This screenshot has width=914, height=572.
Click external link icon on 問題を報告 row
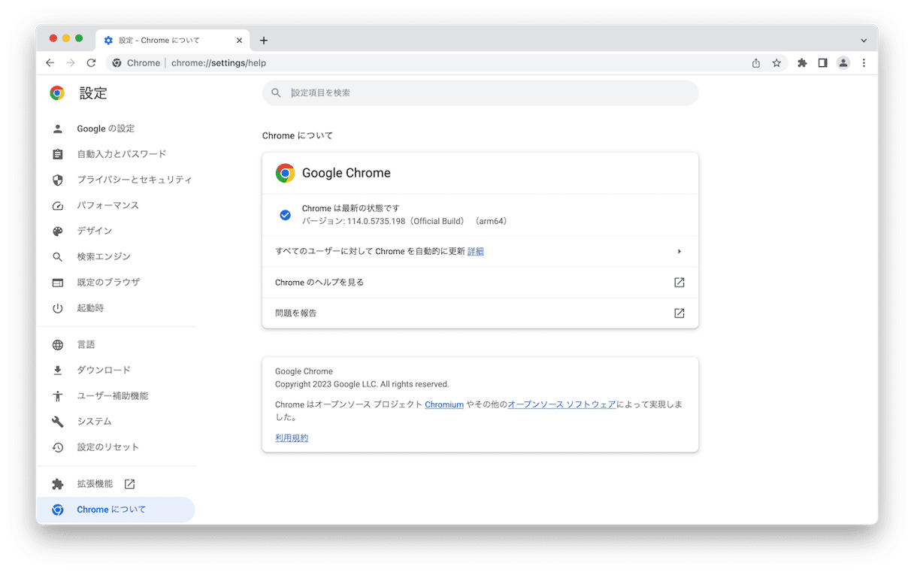pyautogui.click(x=679, y=313)
